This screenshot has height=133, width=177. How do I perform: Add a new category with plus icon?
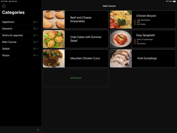pyautogui.click(x=38, y=130)
